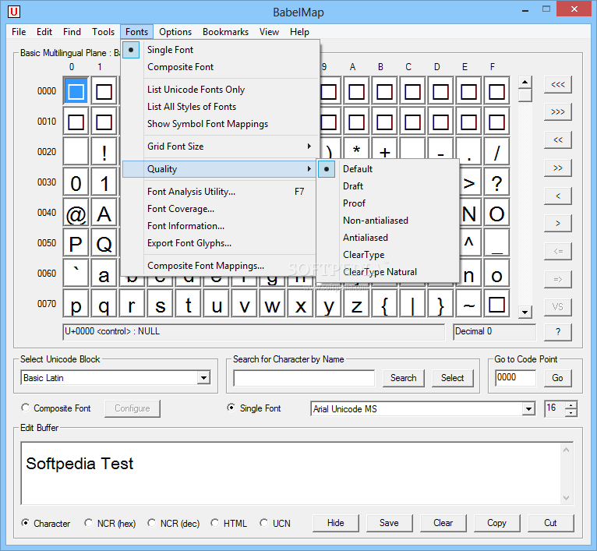Select the selected NULL cell at 0000
Screen dimensions: 597x551
(76, 91)
